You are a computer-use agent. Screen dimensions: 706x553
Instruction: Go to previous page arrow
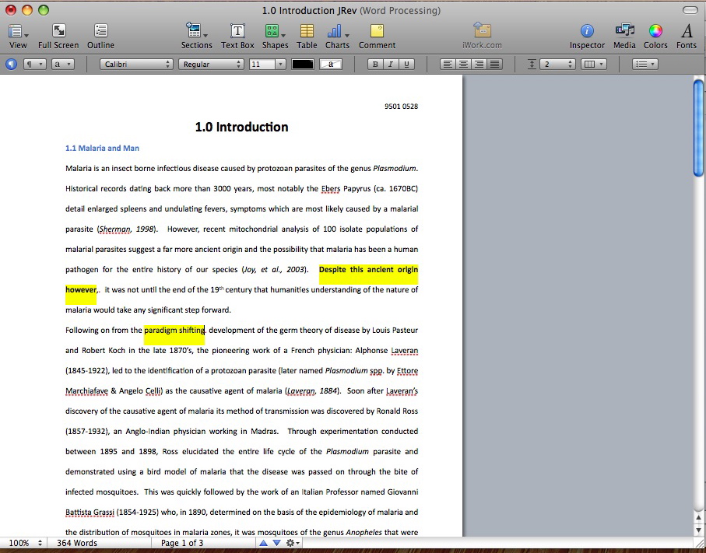(264, 543)
